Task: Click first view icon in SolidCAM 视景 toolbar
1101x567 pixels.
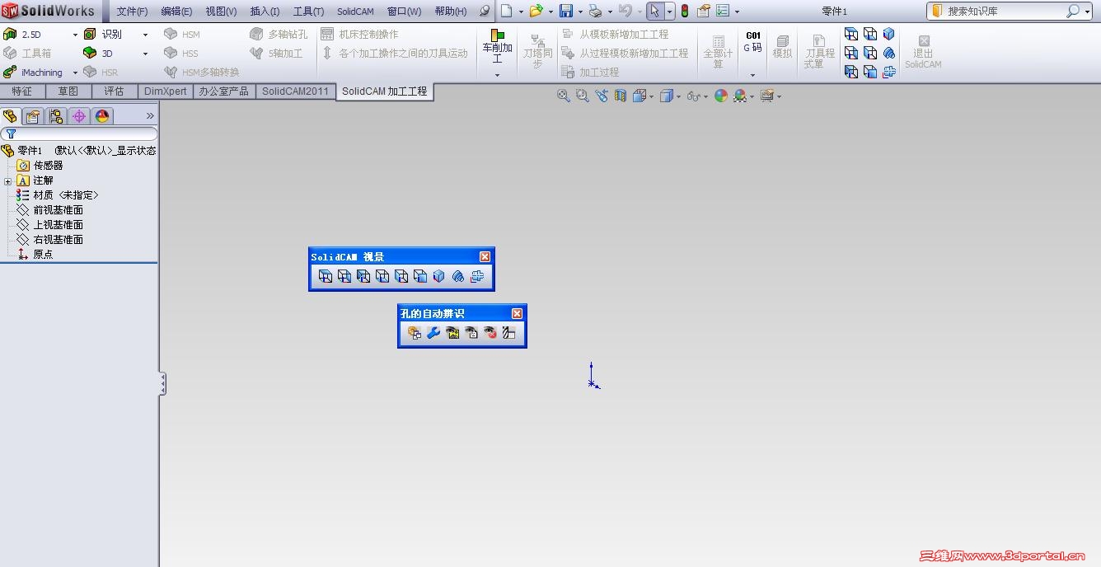Action: coord(326,276)
